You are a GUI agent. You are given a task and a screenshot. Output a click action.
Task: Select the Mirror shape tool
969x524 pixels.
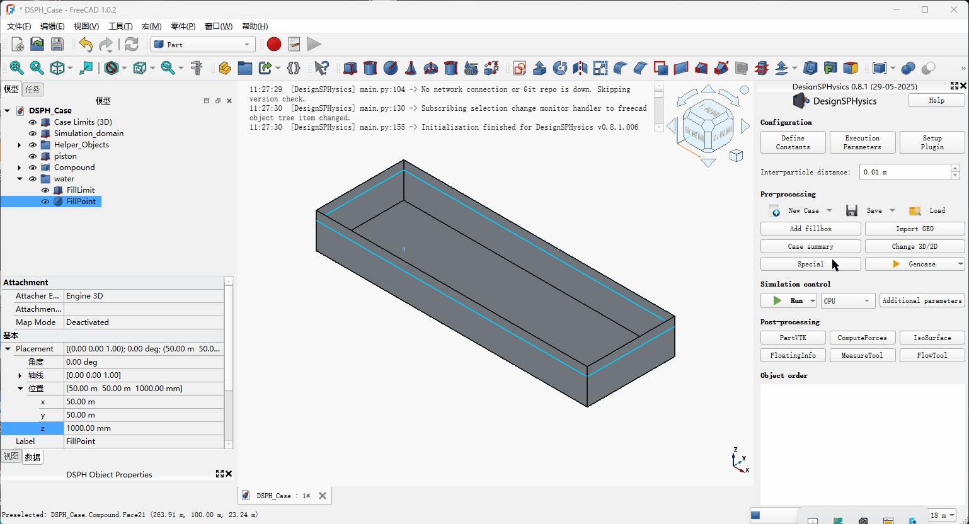(580, 68)
